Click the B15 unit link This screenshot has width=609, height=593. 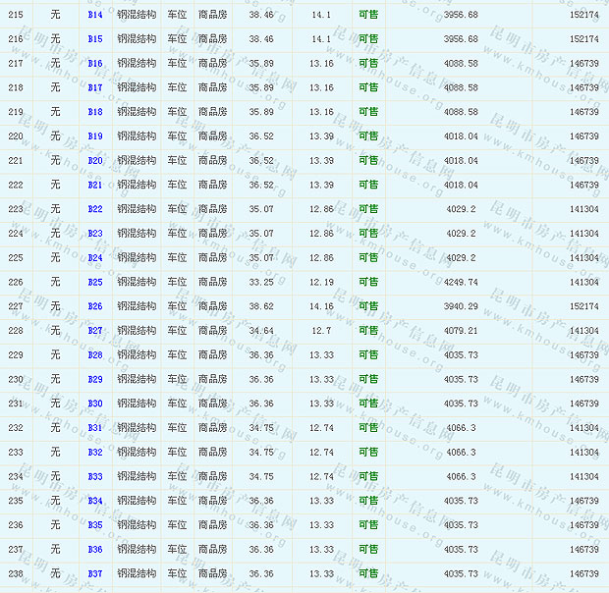[95, 39]
